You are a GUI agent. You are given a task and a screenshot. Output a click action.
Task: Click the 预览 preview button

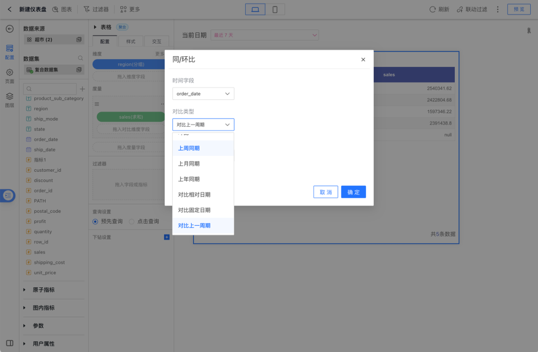coord(519,9)
